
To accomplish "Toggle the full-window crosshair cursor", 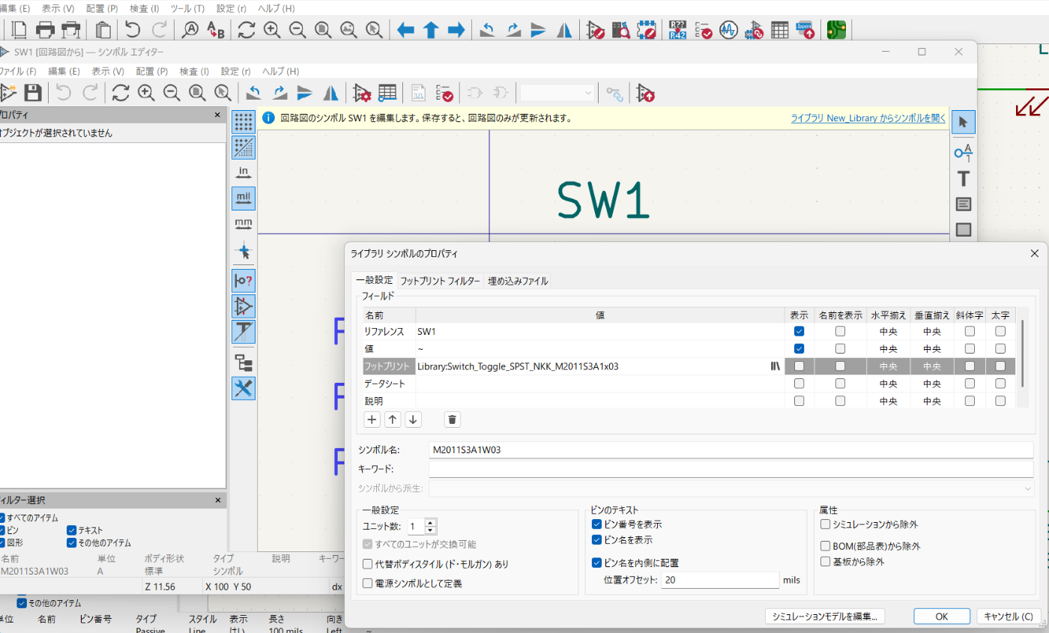I will 244,250.
